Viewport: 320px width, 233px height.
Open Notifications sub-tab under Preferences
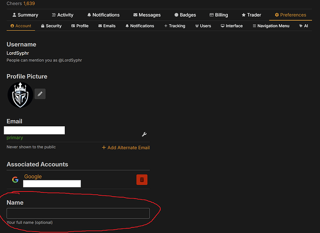pos(140,26)
